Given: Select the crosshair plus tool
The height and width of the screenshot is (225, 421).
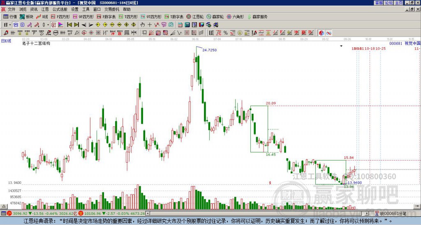Looking at the screenshot, I should [150, 25].
